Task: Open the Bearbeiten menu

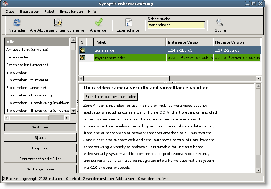Action: pos(29,11)
